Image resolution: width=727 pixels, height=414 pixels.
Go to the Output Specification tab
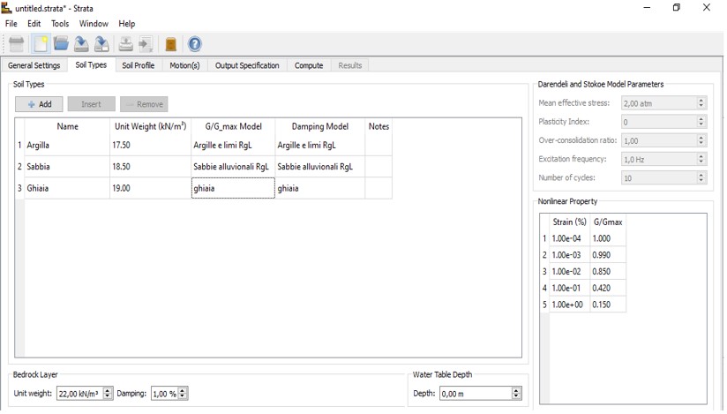[x=247, y=65]
